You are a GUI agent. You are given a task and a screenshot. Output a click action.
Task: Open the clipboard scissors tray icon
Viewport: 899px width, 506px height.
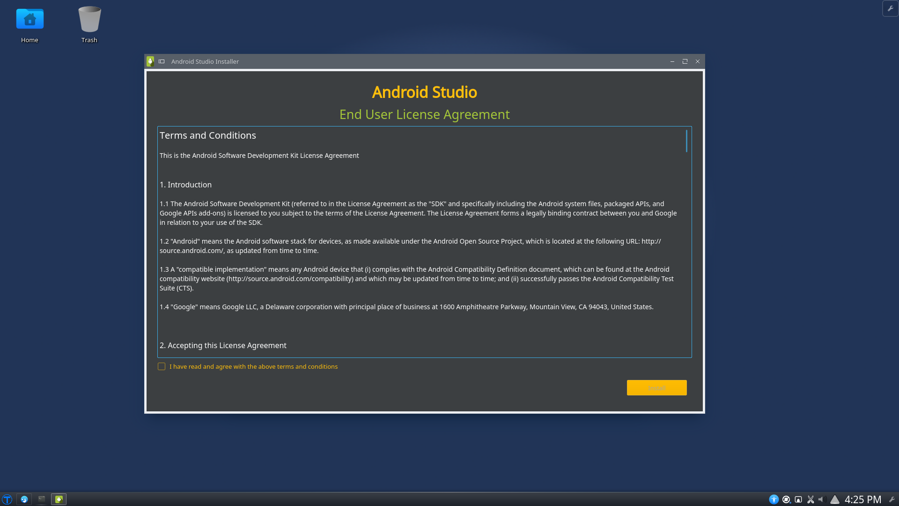pyautogui.click(x=811, y=499)
